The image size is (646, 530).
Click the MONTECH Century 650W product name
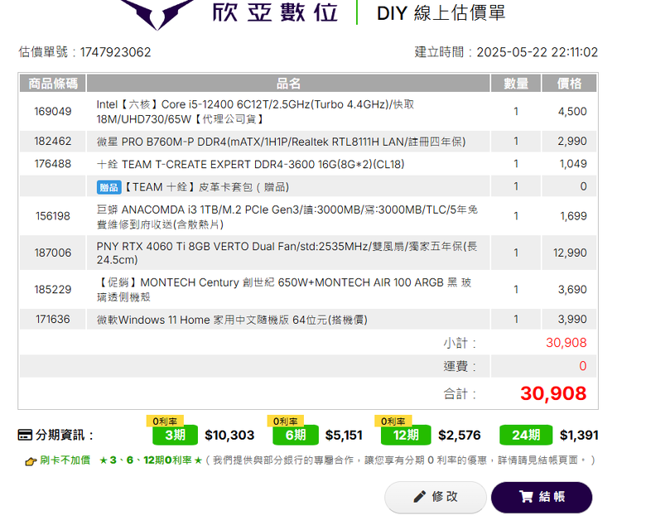[x=284, y=290]
